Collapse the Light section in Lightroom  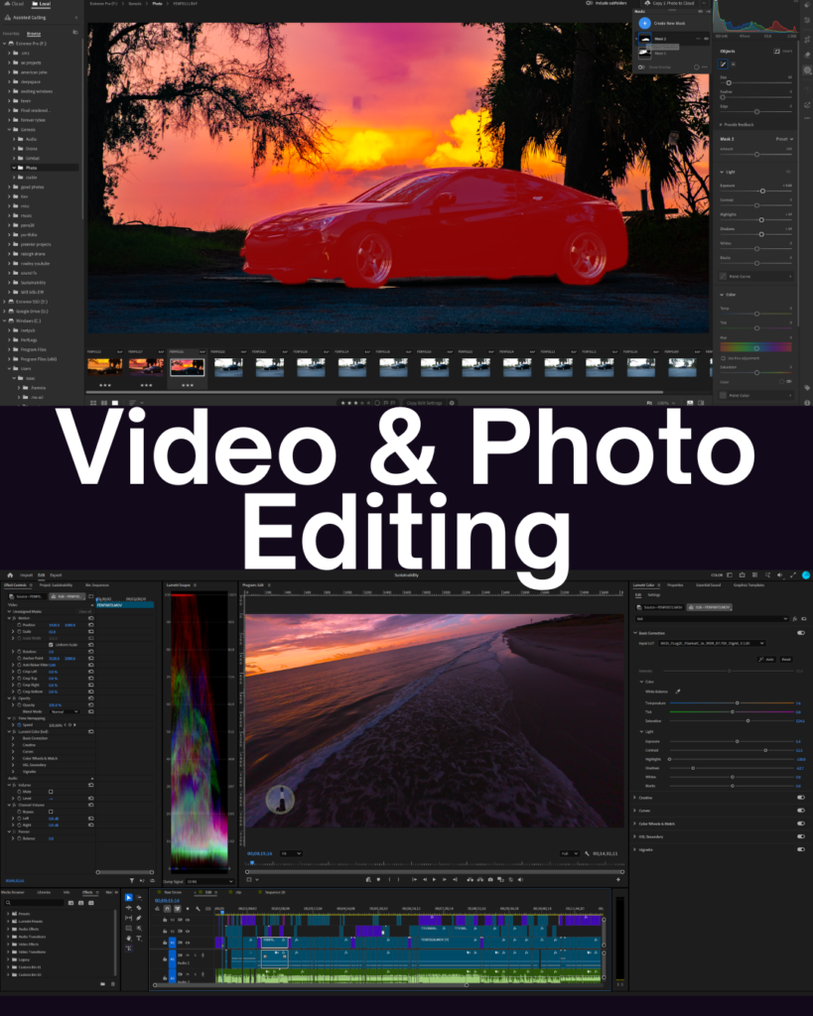pos(722,172)
